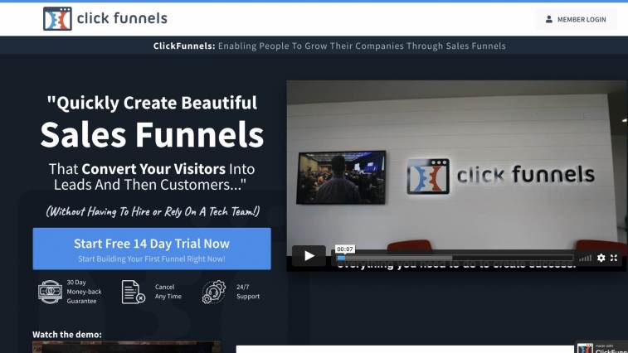Seek along the video progress bar
Image resolution: width=628 pixels, height=353 pixels.
click(x=455, y=259)
